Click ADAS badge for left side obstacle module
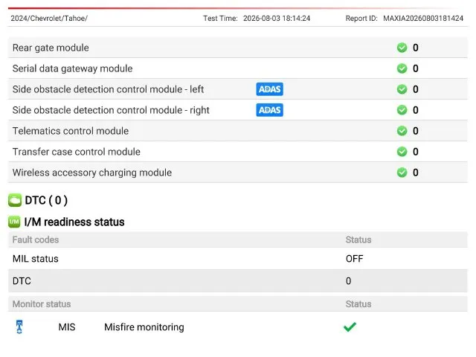The image size is (476, 357). pos(269,89)
